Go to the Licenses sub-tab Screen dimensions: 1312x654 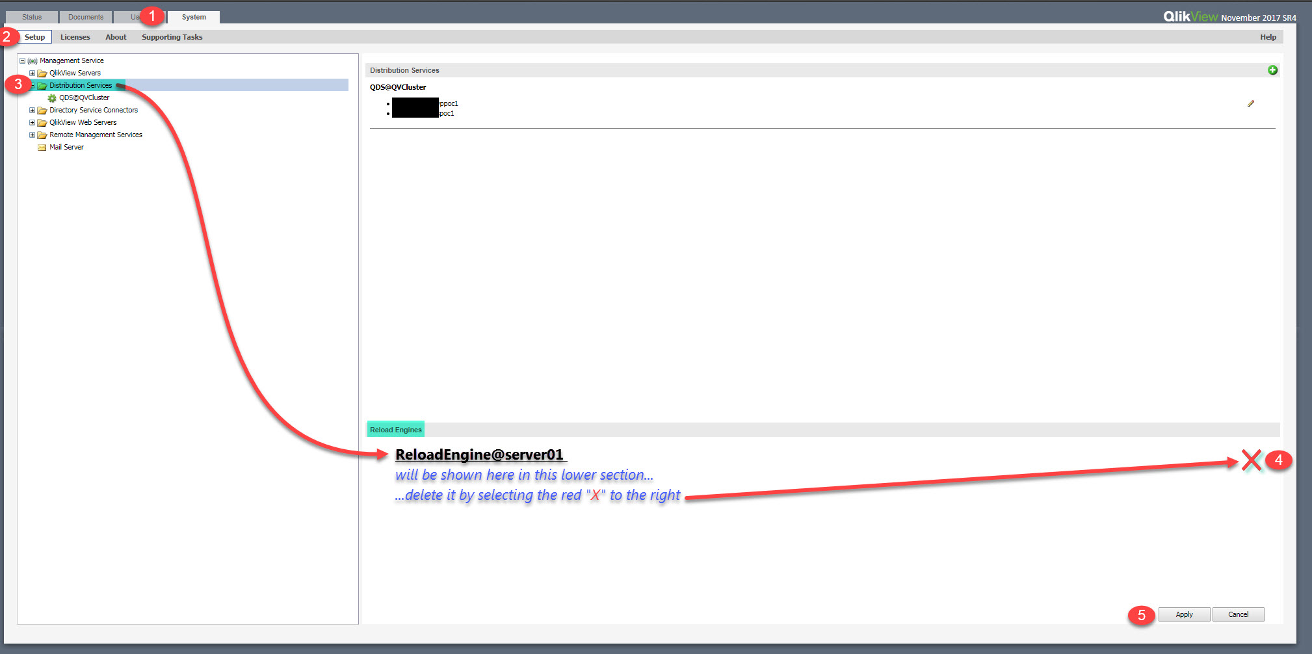[75, 37]
